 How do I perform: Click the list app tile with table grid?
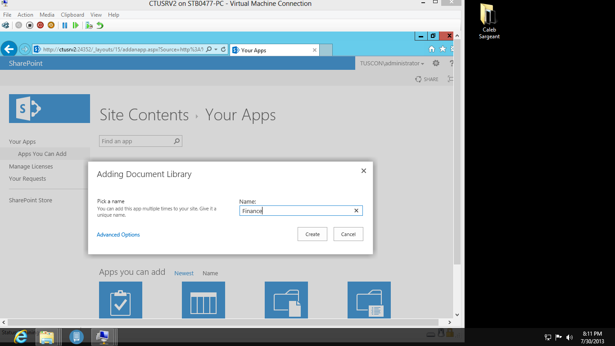203,300
